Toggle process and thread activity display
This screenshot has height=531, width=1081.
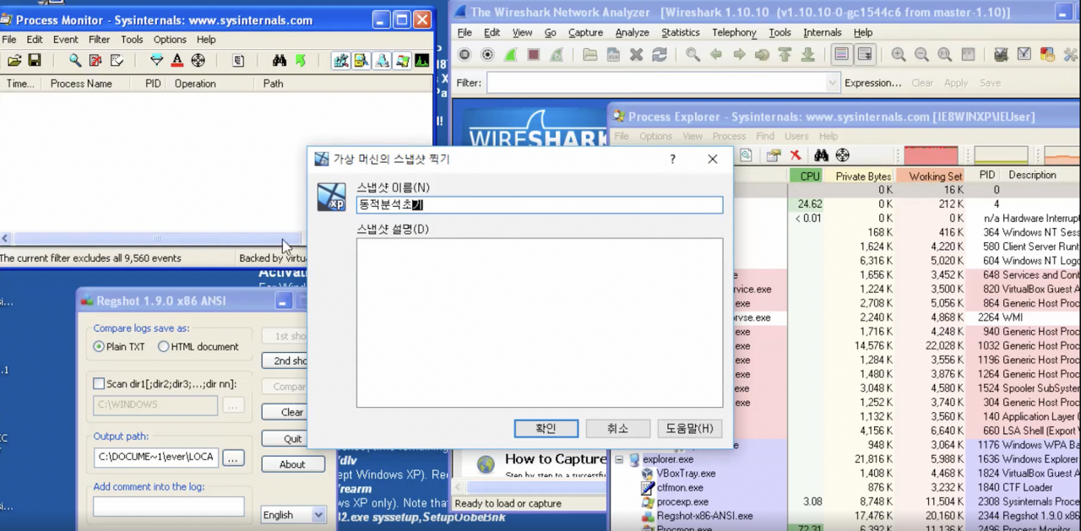pyautogui.click(x=402, y=60)
